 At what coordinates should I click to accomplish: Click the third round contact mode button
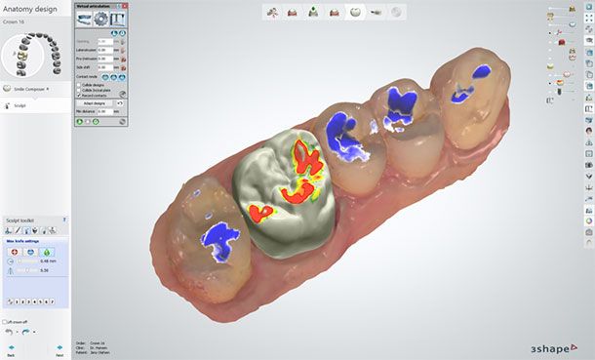pyautogui.click(x=122, y=77)
